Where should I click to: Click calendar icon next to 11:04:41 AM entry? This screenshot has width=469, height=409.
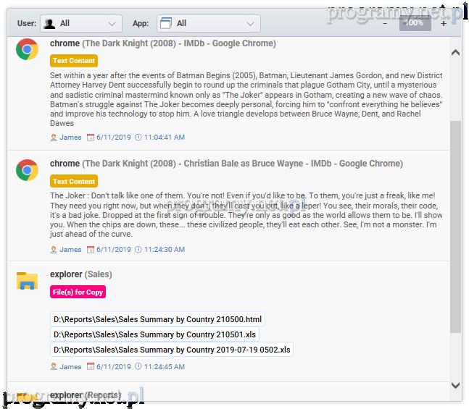point(91,137)
